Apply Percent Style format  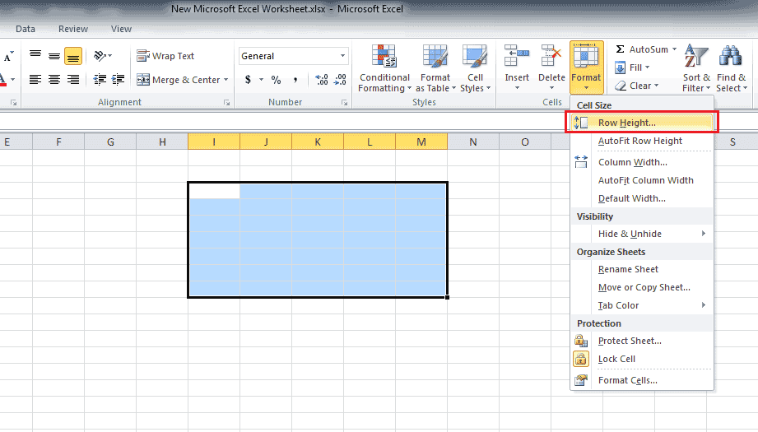[276, 80]
